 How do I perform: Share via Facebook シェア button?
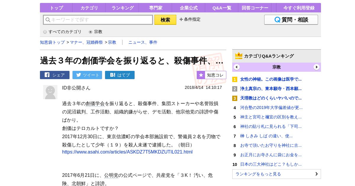55,75
